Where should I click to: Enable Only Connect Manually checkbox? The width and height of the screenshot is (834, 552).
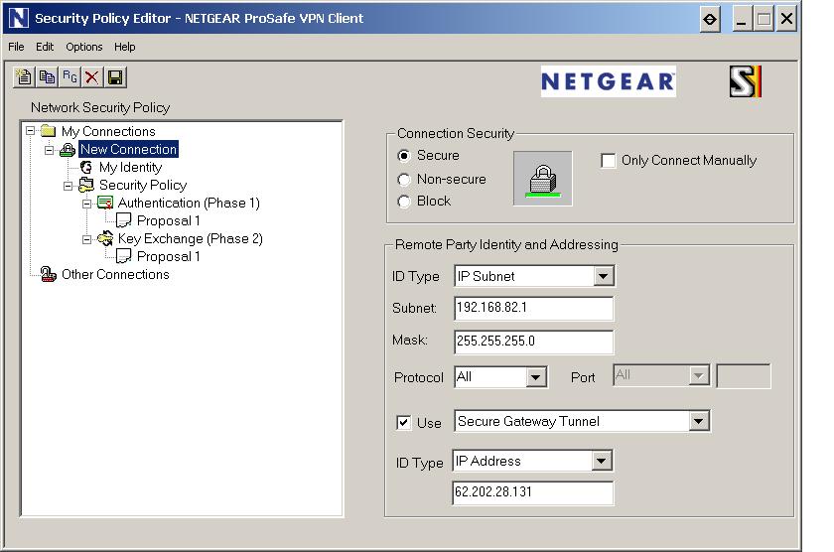tap(608, 161)
